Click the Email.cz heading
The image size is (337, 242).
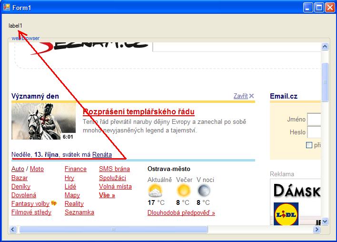[x=284, y=96]
